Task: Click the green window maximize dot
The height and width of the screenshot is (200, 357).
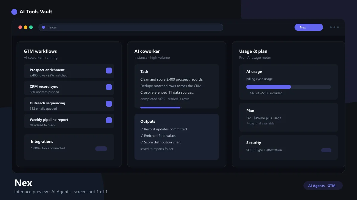Action: click(x=31, y=27)
